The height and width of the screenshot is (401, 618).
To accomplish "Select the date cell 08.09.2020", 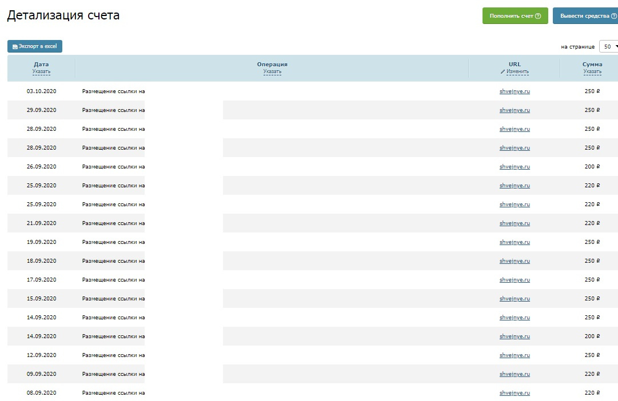I will coord(41,393).
